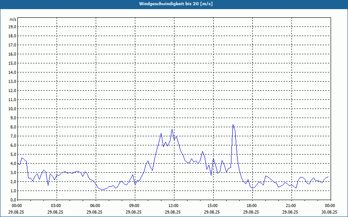Select the 06:00 time axis label
348x217 pixels.
[95, 206]
